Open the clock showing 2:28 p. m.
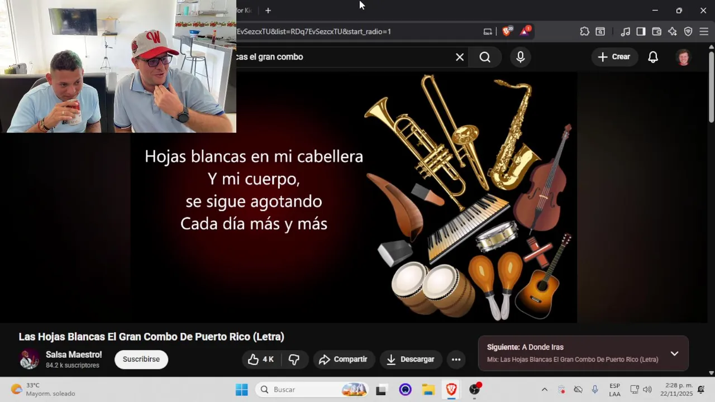Viewport: 715px width, 402px height. [676, 390]
